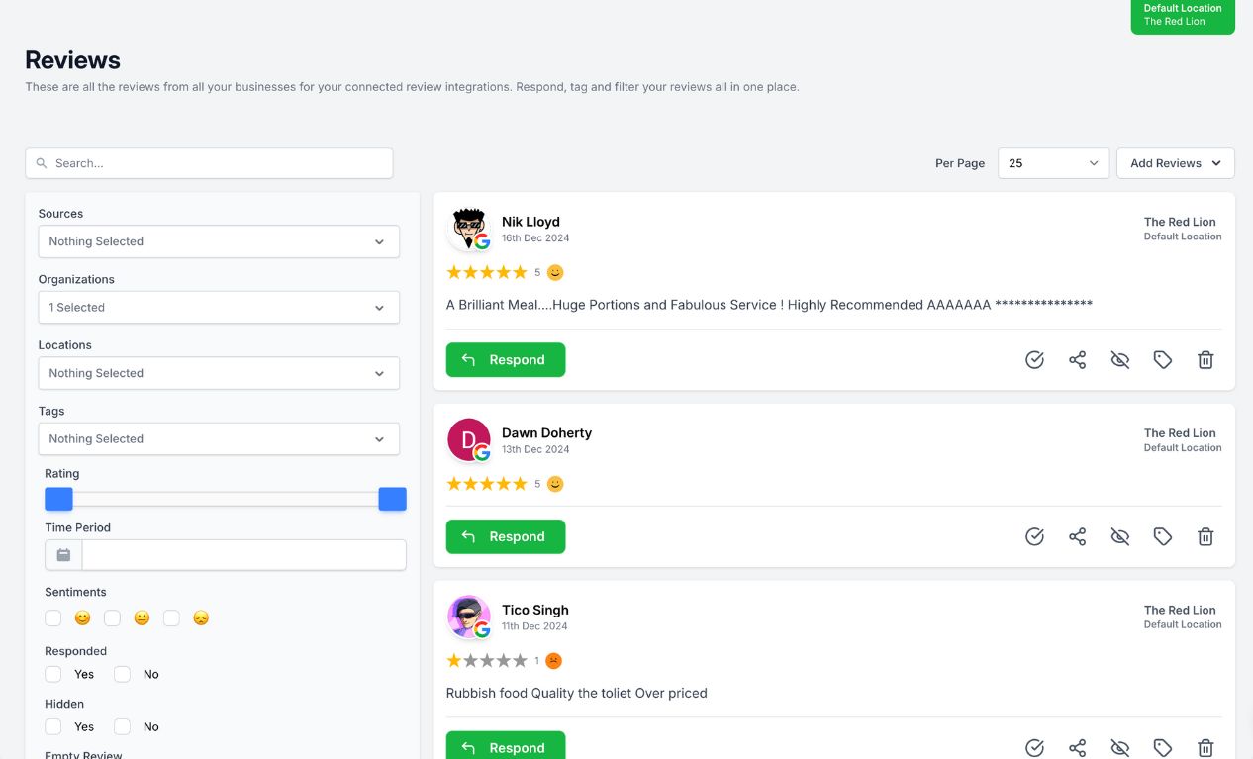Open the Locations filter dropdown
Viewport: 1253px width, 759px height.
coord(218,373)
